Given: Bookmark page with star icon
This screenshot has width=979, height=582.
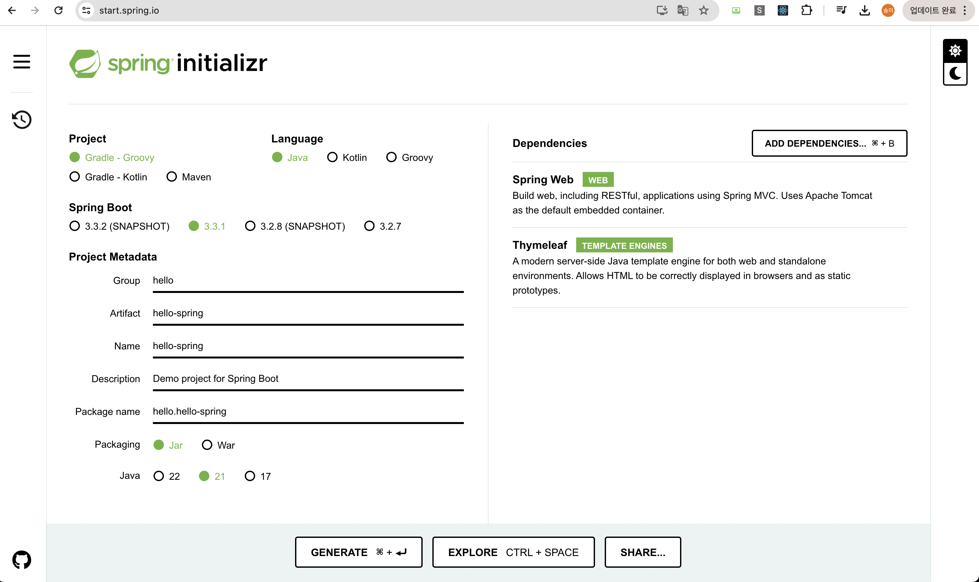Looking at the screenshot, I should pyautogui.click(x=703, y=11).
